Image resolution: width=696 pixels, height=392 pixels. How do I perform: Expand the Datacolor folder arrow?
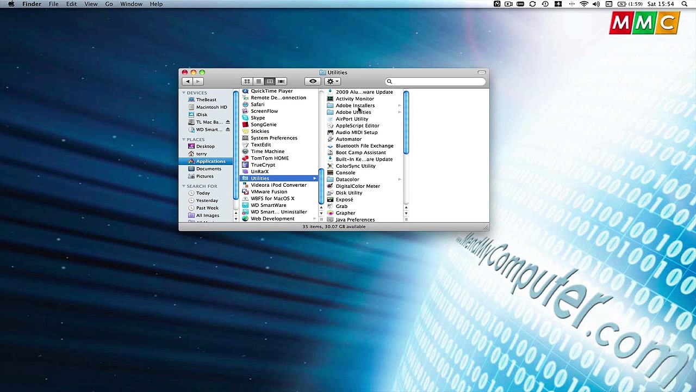click(x=400, y=179)
